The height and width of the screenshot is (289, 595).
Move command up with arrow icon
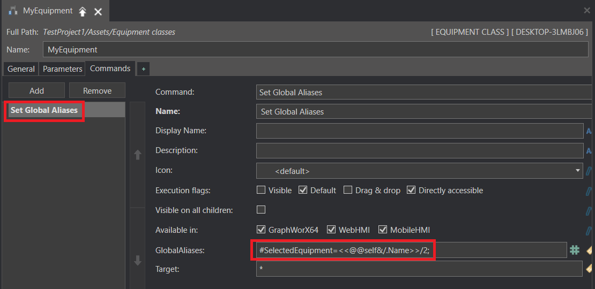click(138, 155)
